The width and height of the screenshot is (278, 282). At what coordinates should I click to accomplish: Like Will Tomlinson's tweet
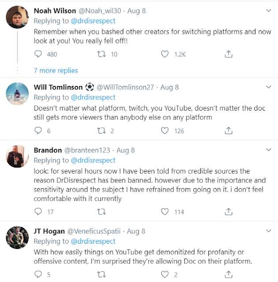click(165, 130)
